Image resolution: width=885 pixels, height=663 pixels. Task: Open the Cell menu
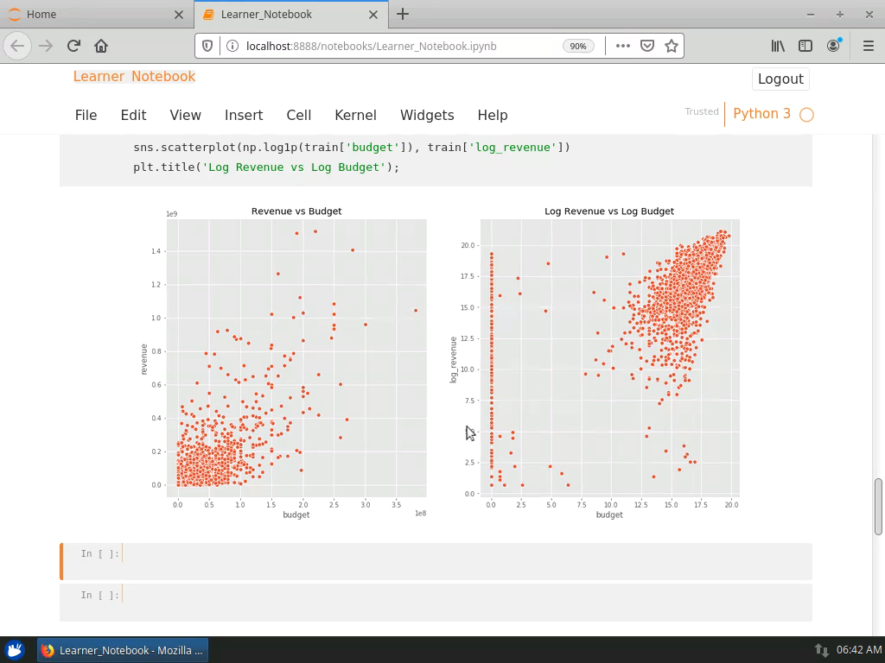tap(298, 115)
